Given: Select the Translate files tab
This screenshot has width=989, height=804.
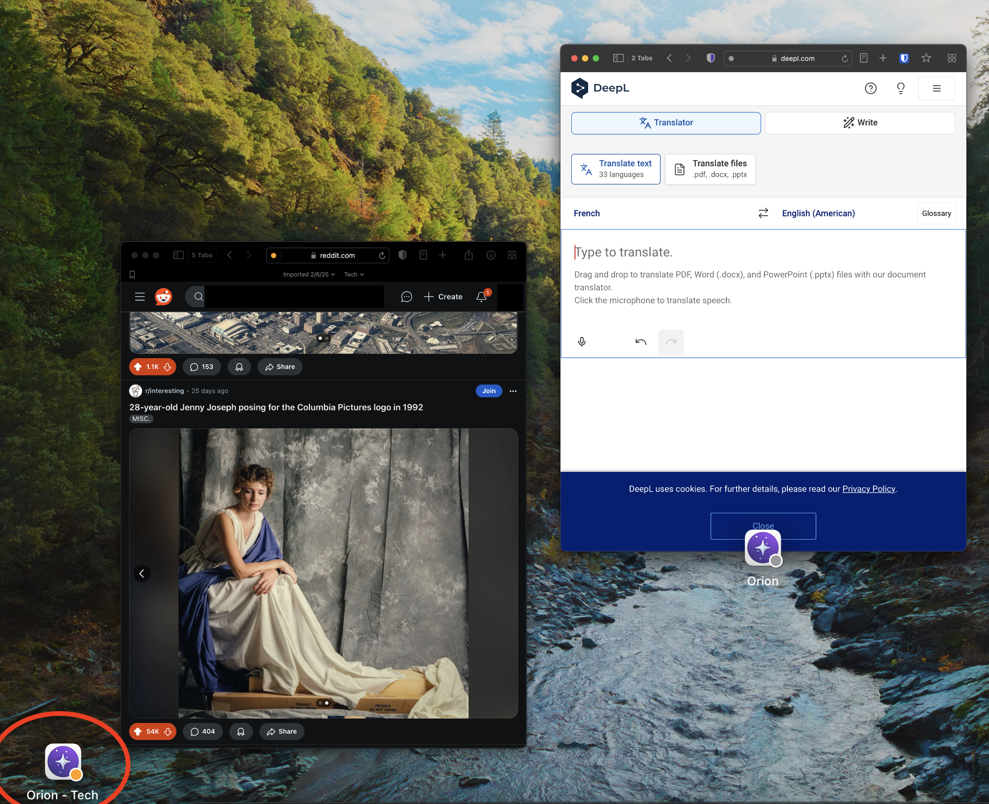Looking at the screenshot, I should (x=710, y=169).
